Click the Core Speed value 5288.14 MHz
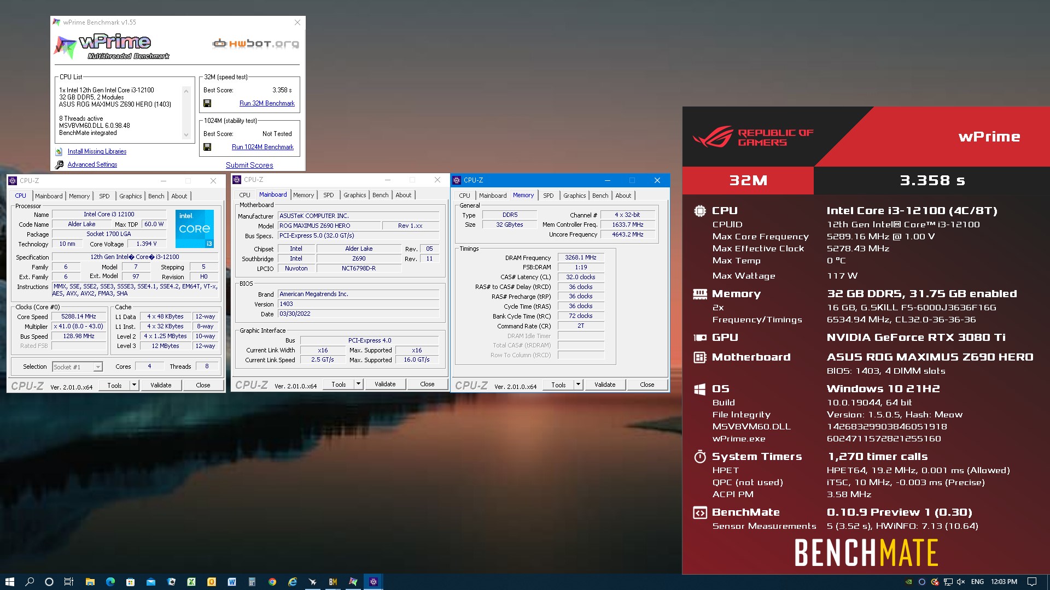Image resolution: width=1050 pixels, height=590 pixels. point(79,317)
